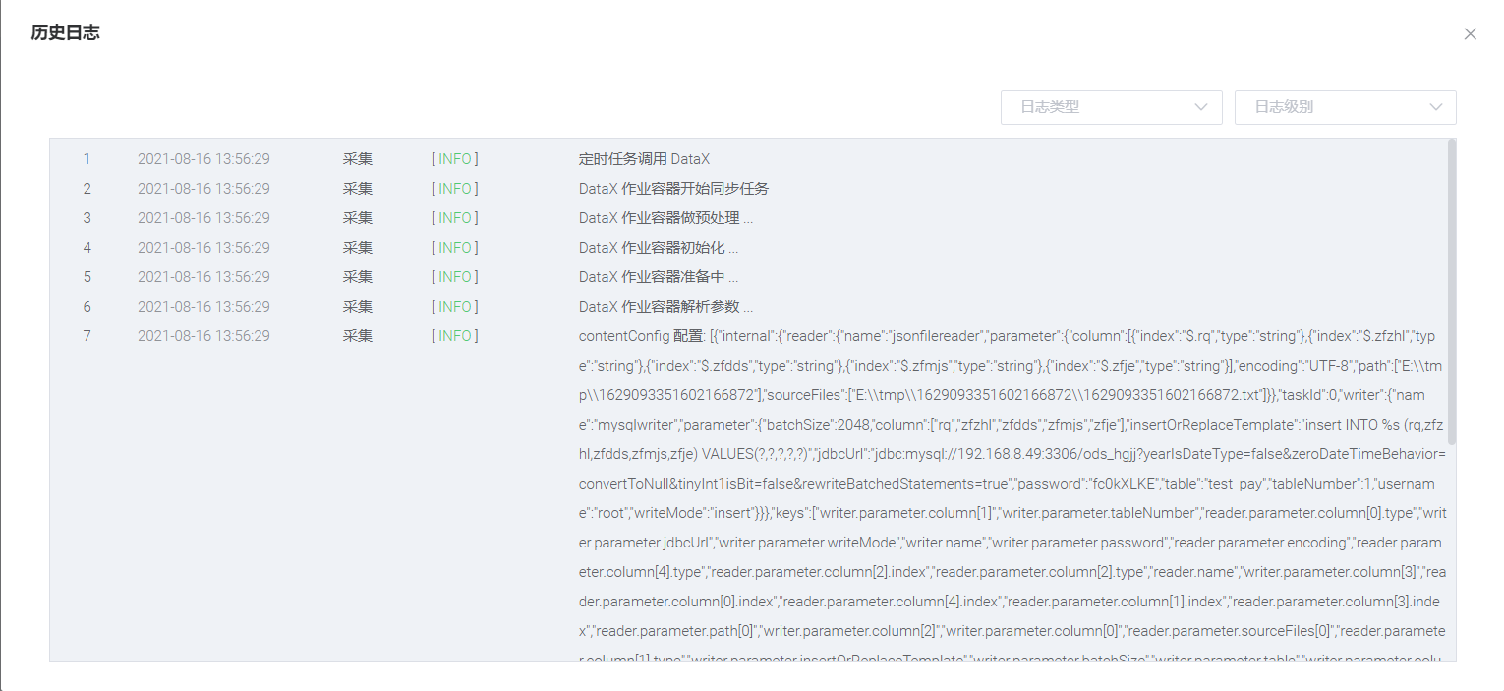Open the 日志类型 dropdown
The image size is (1504, 691).
1111,107
